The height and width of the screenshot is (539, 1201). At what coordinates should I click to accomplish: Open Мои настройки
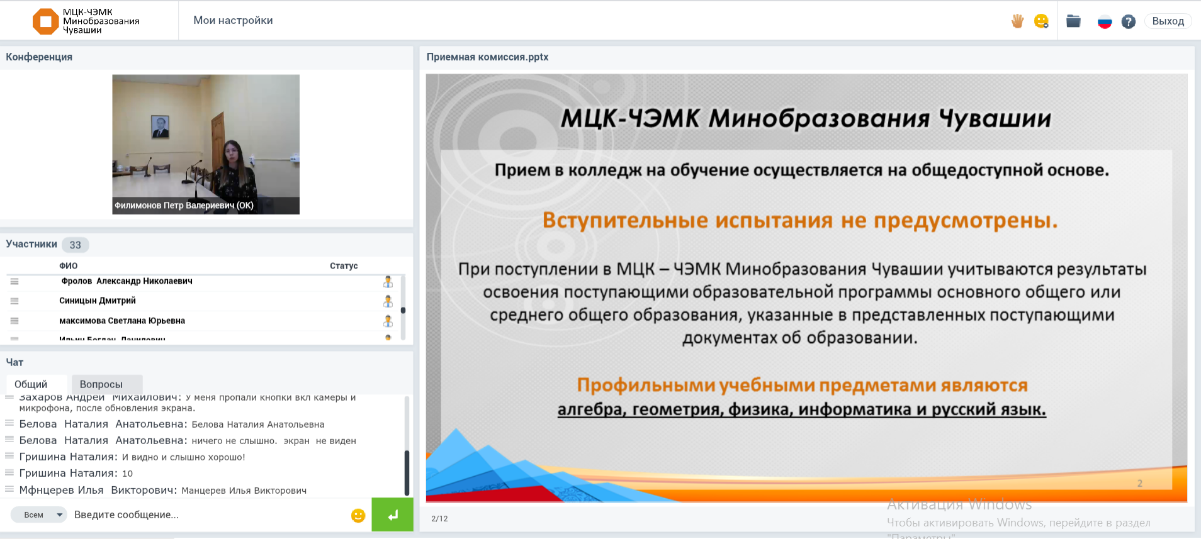pos(233,20)
